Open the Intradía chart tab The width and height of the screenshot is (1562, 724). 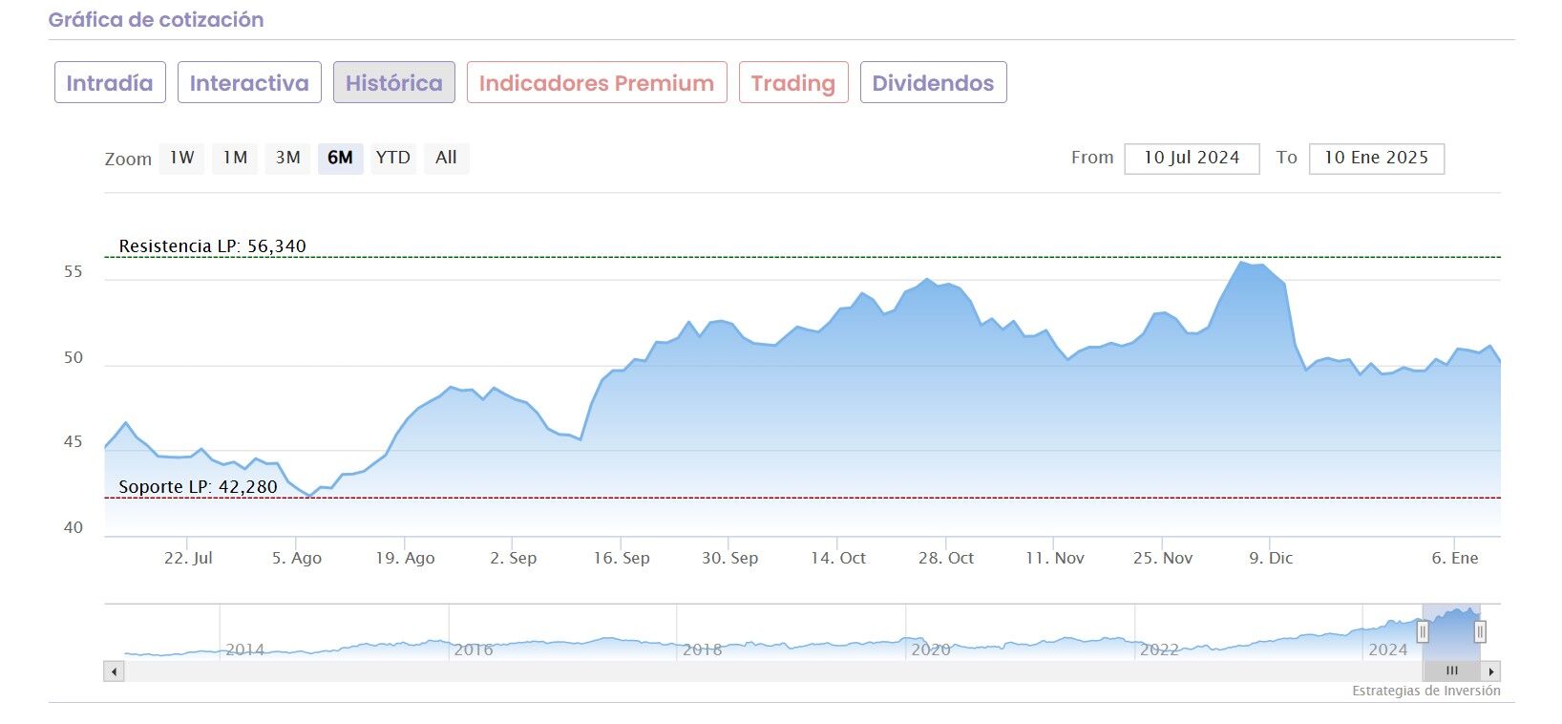tap(110, 83)
